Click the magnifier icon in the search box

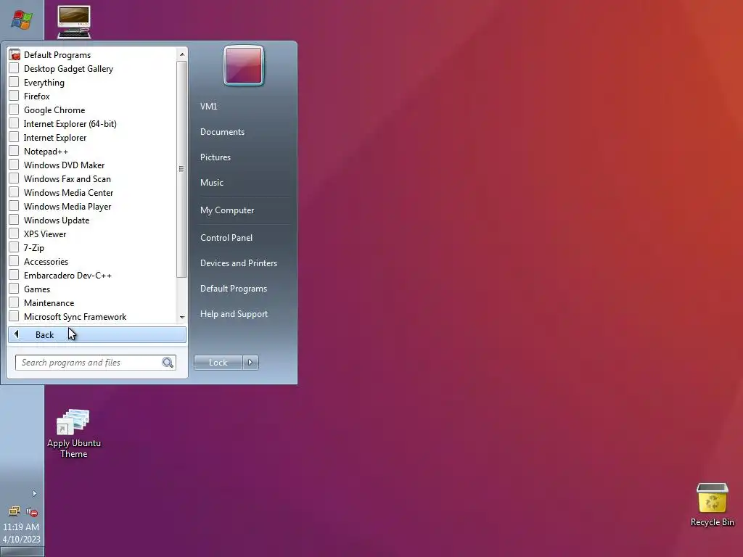tap(168, 363)
